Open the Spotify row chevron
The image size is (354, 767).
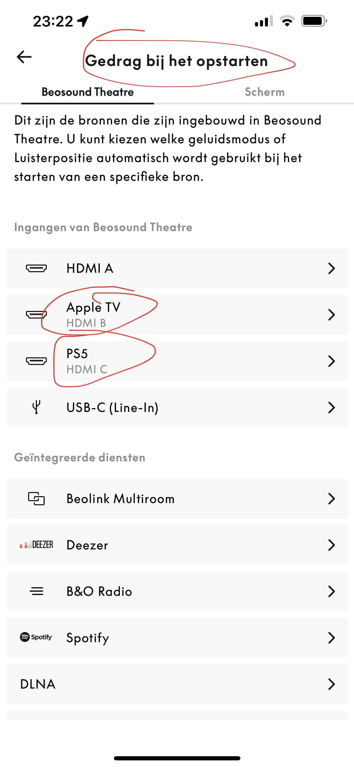(x=331, y=638)
